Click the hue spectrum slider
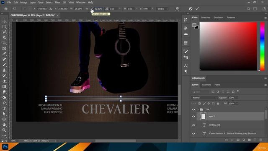 pos(263,46)
